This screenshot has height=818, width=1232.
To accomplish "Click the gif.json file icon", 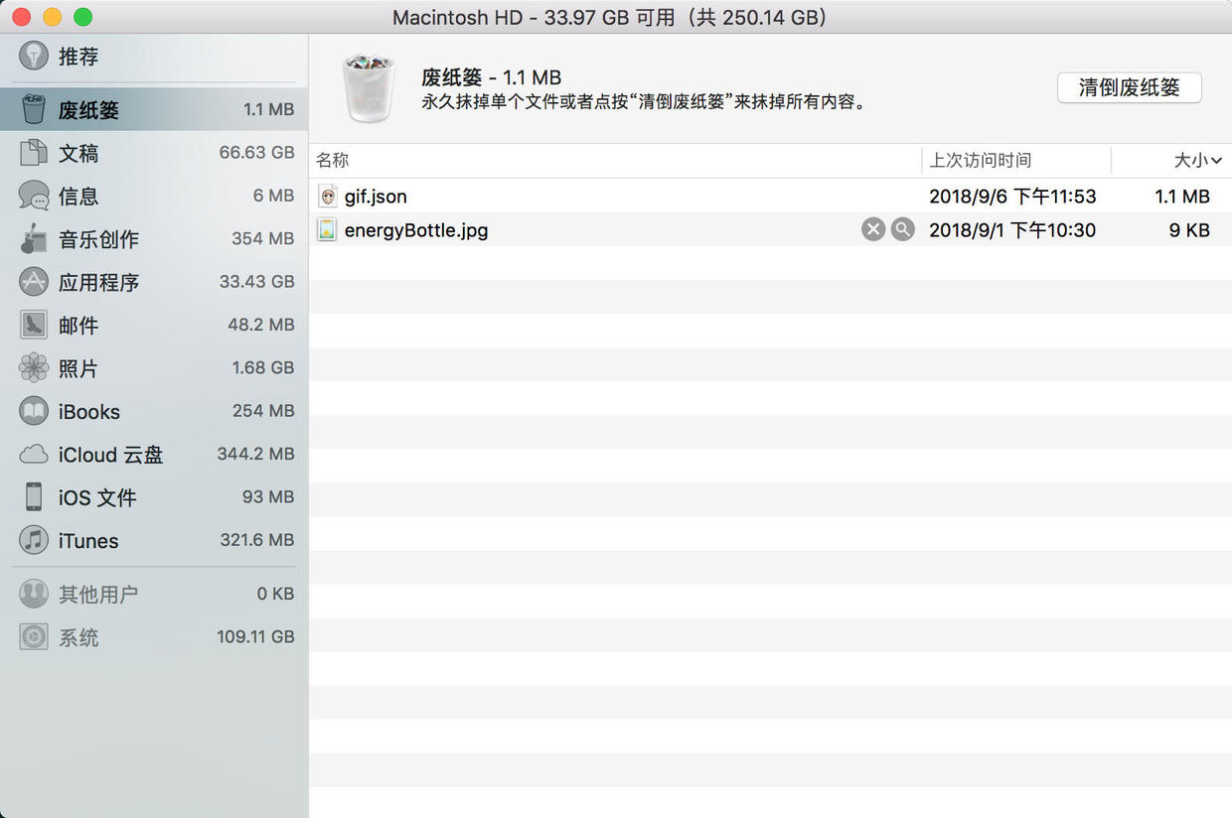I will coord(328,196).
